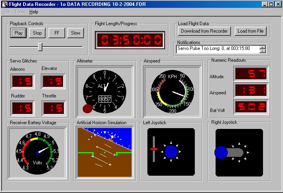This screenshot has width=283, height=193.
Task: Click the playback position slider handle
Action: (40, 47)
